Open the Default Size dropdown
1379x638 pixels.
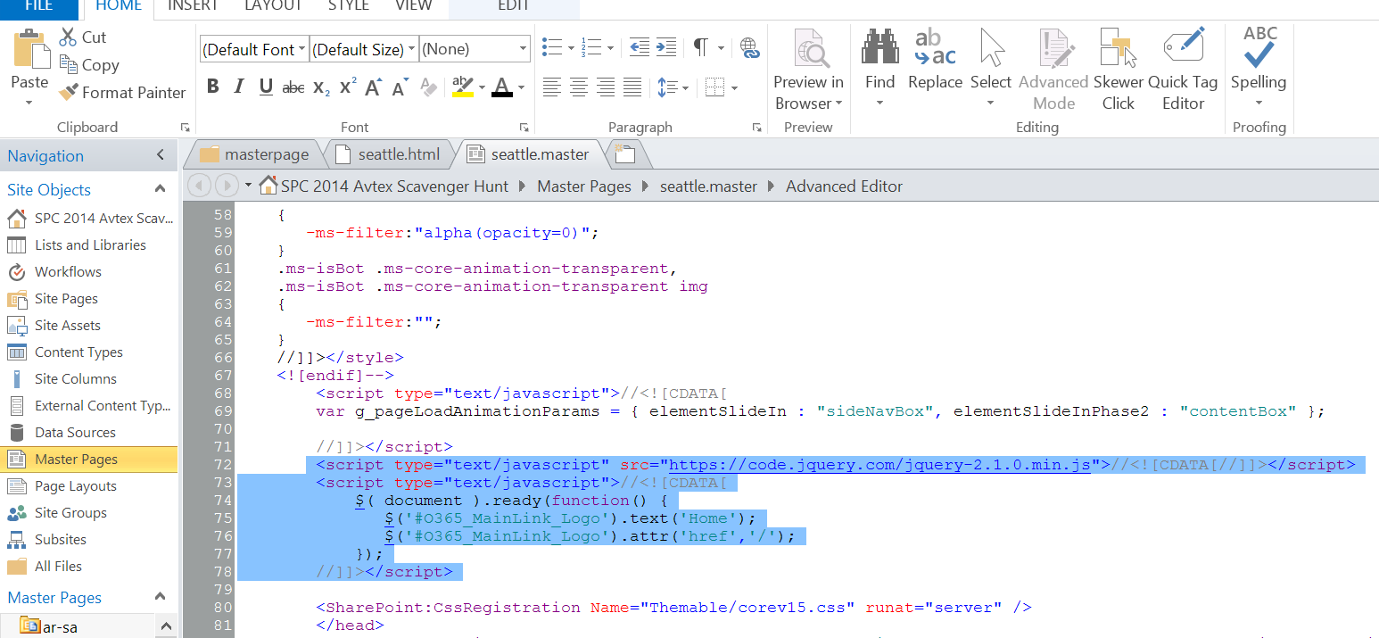[364, 49]
